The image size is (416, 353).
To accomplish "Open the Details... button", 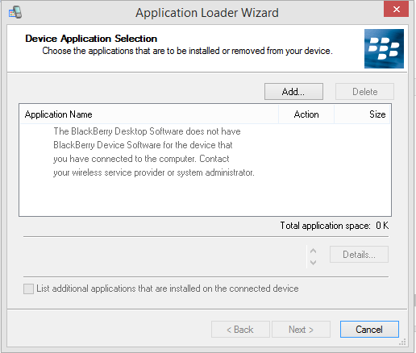I will click(359, 255).
